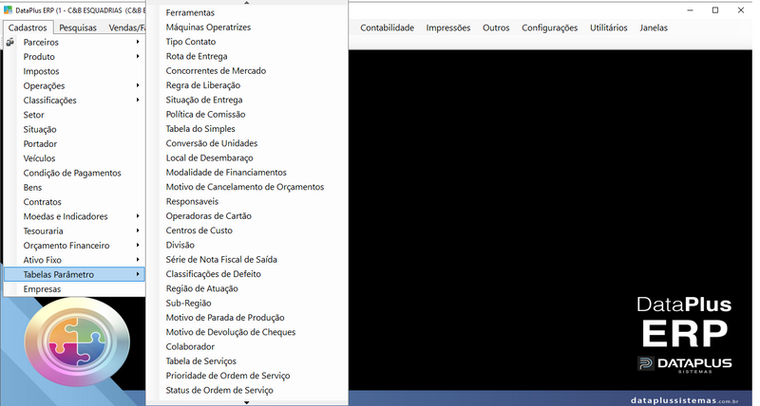The image size is (760, 406).
Task: Open the dataplussistemas.com.br link
Action: (684, 400)
